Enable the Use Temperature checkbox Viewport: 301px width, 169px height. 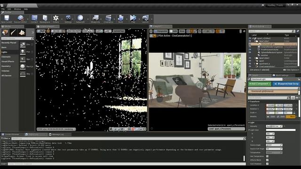(x=267, y=156)
